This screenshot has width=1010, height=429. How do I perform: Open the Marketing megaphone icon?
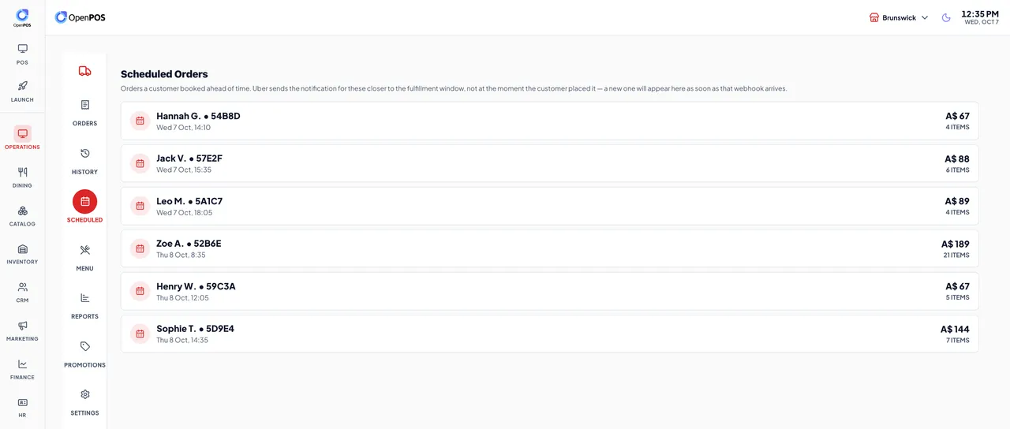coord(22,326)
